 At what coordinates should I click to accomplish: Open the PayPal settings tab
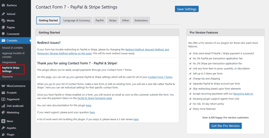(x=100, y=20)
